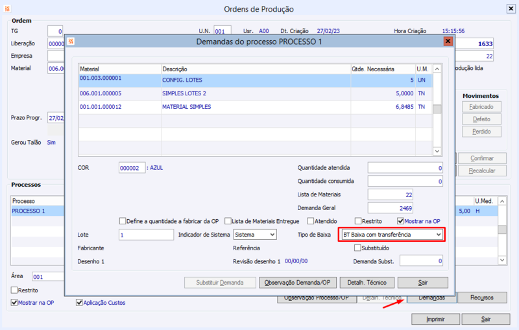Open Observação Demanda/OP
Image resolution: width=519 pixels, height=330 pixels.
coord(295,283)
